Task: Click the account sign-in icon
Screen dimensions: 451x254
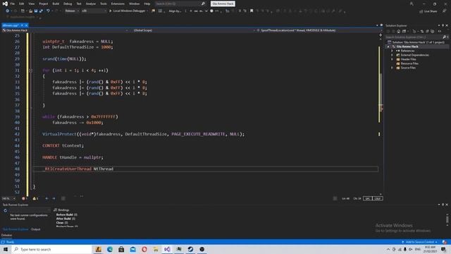Action: click(412, 4)
